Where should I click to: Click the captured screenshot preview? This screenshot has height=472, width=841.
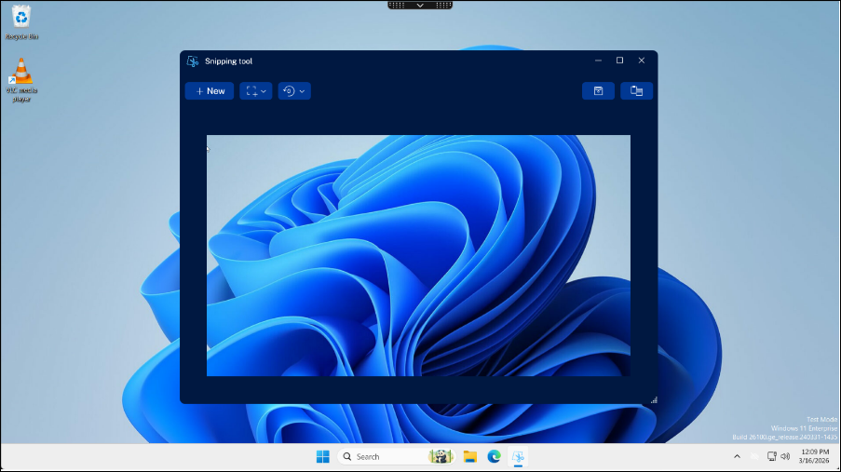(x=418, y=255)
